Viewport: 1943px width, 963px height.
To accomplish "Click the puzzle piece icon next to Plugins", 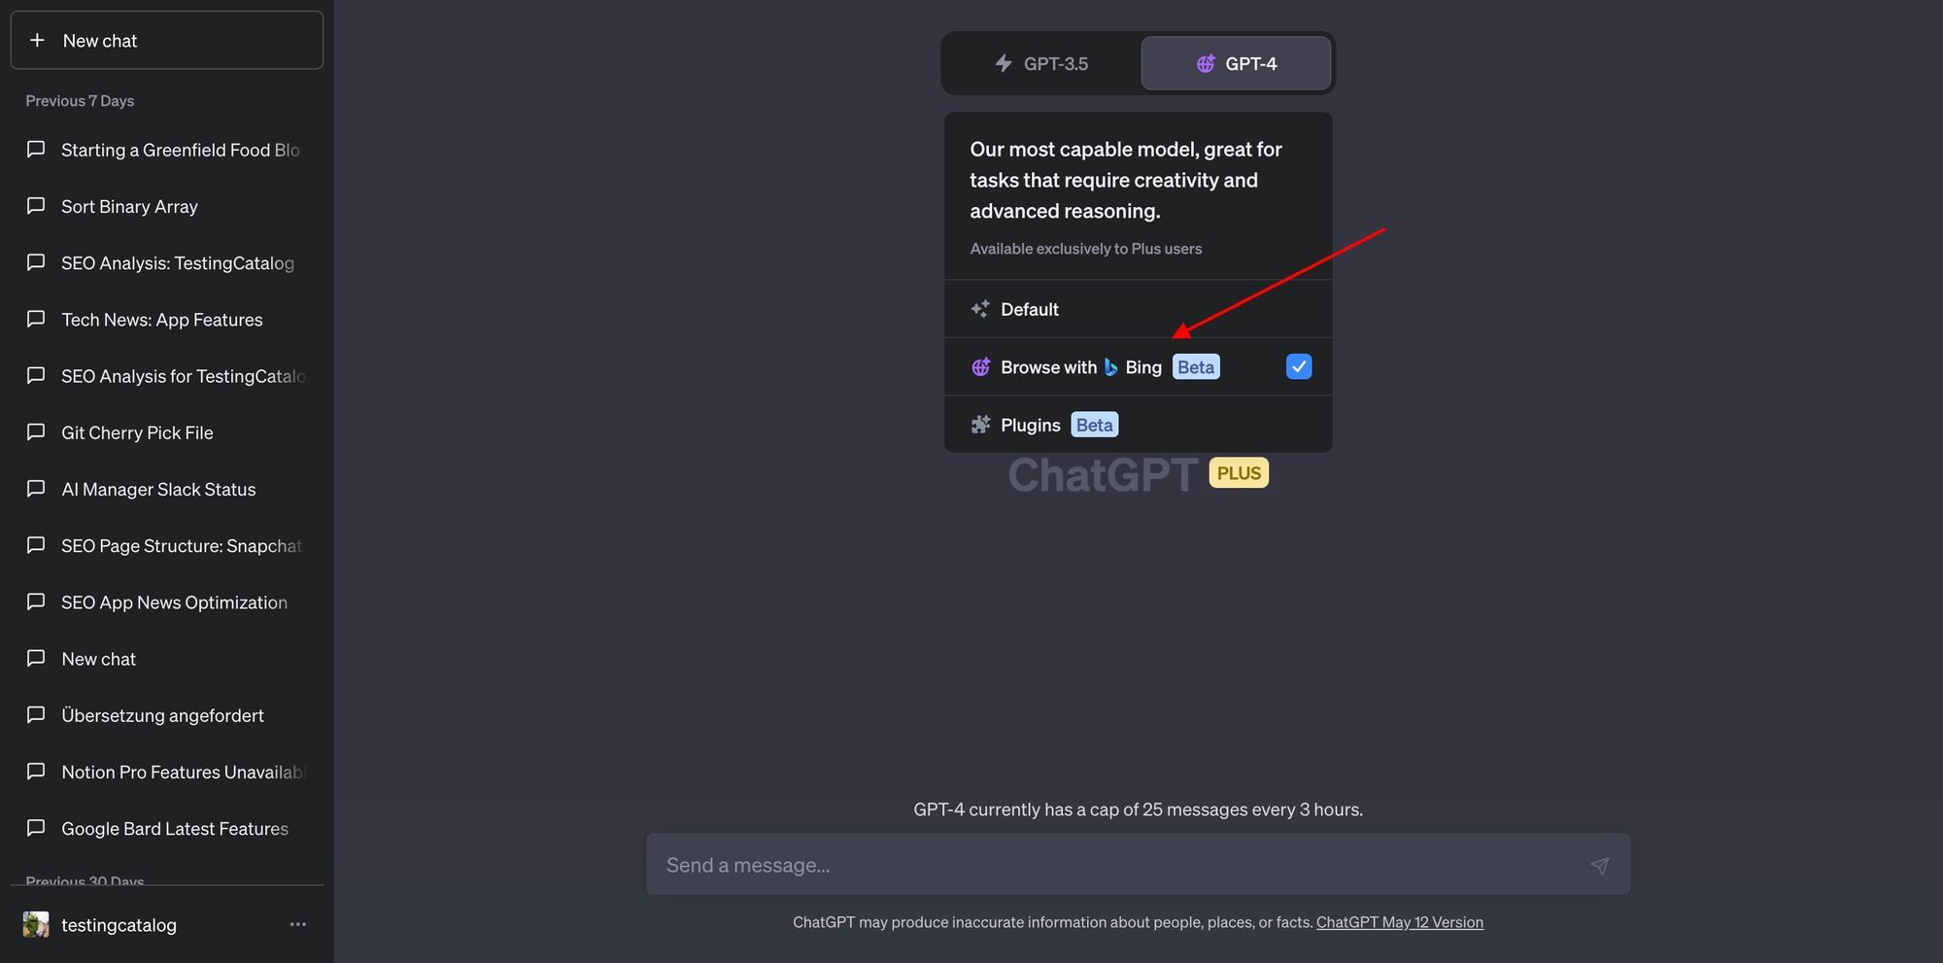I will 979,424.
